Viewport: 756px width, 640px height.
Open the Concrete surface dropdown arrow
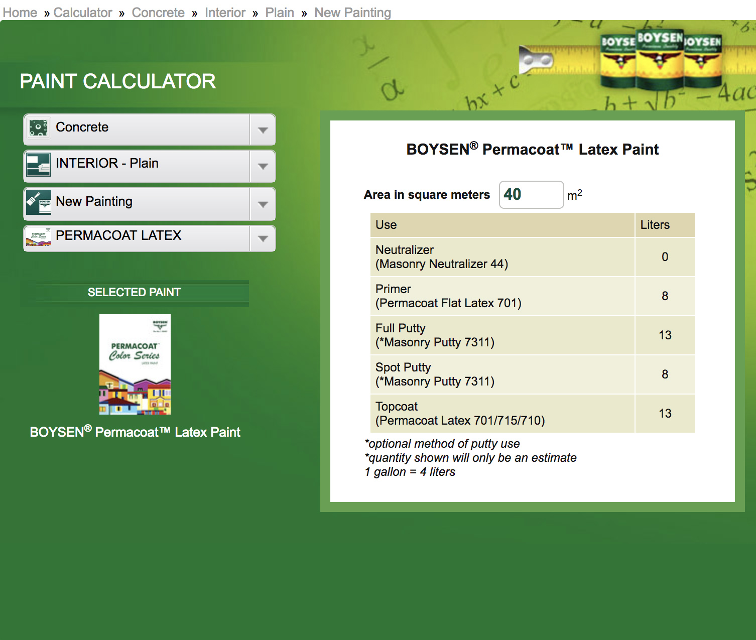tap(263, 130)
